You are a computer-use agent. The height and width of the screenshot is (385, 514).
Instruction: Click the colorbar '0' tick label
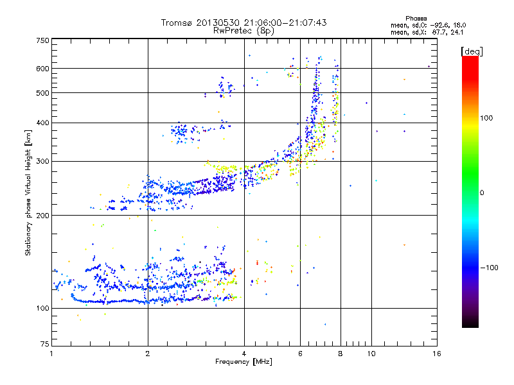click(482, 193)
